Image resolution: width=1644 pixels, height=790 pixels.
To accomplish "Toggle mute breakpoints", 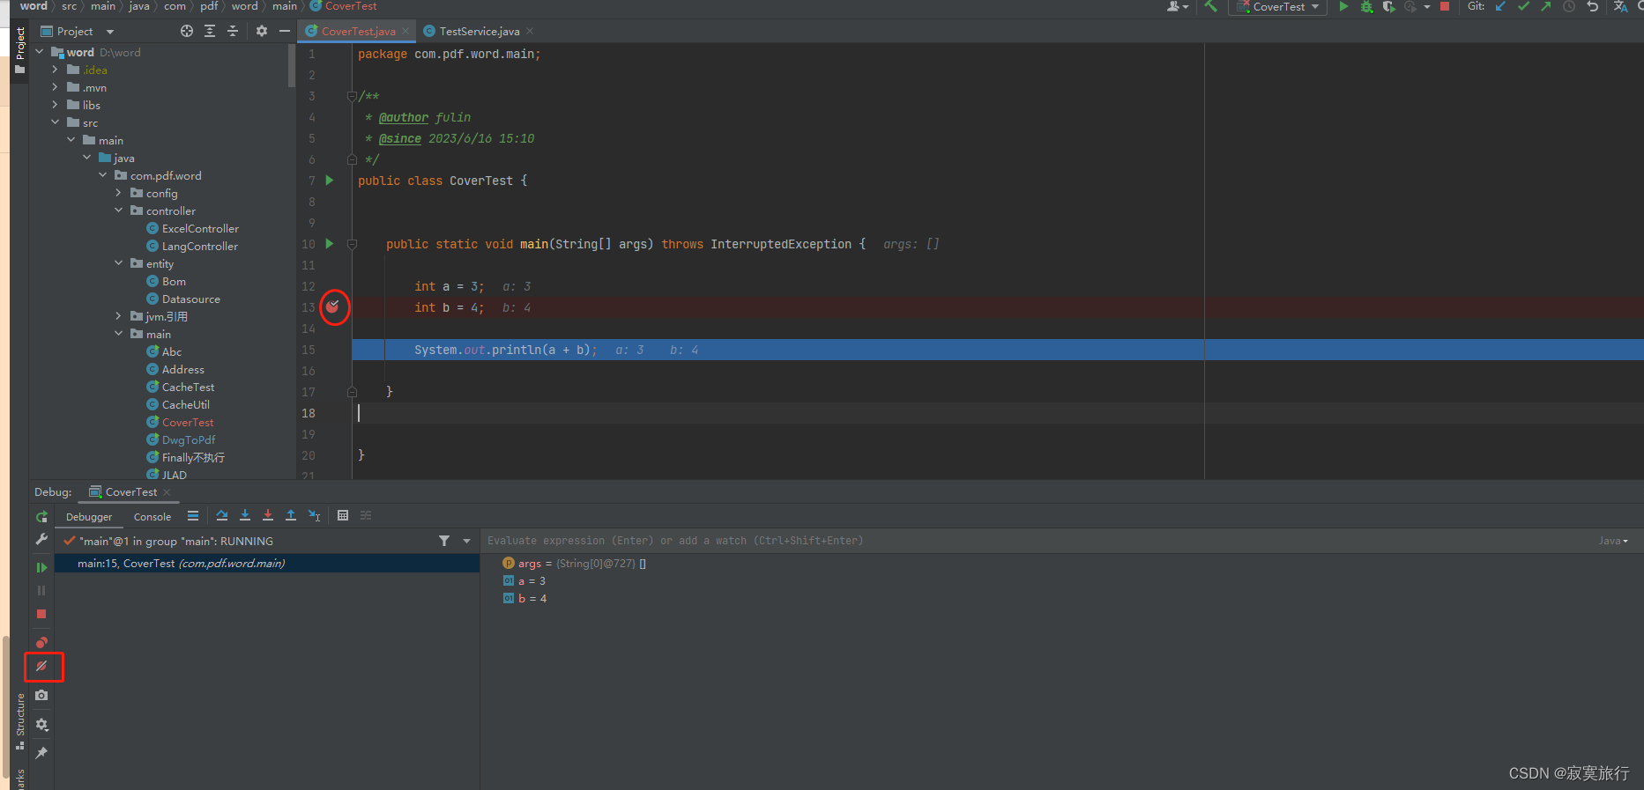I will pyautogui.click(x=41, y=667).
